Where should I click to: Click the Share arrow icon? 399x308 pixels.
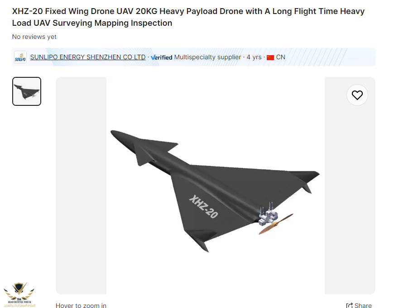(x=349, y=305)
